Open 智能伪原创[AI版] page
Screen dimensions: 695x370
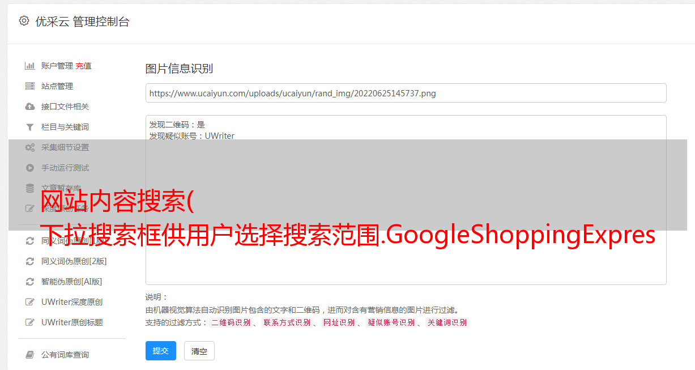coord(72,282)
